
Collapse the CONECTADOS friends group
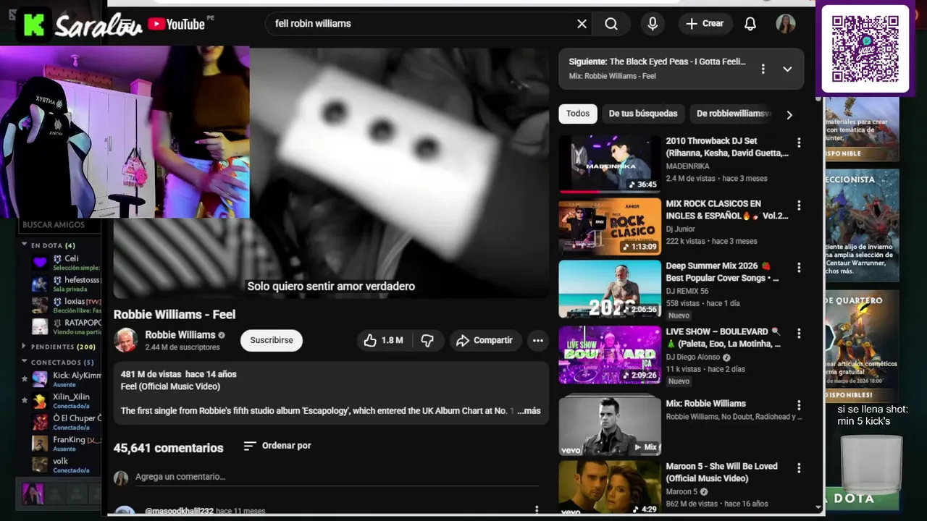25,362
